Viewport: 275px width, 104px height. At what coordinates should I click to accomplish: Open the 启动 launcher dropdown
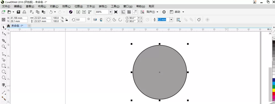(x=183, y=12)
